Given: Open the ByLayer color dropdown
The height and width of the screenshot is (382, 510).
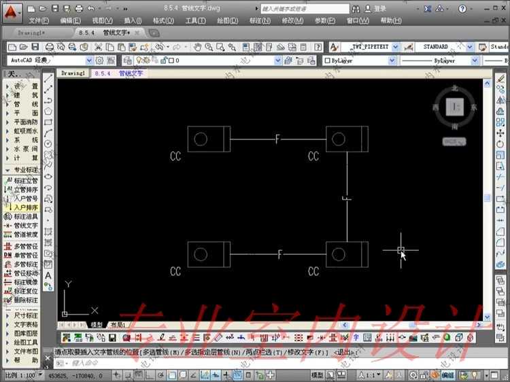Looking at the screenshot, I should coord(392,60).
